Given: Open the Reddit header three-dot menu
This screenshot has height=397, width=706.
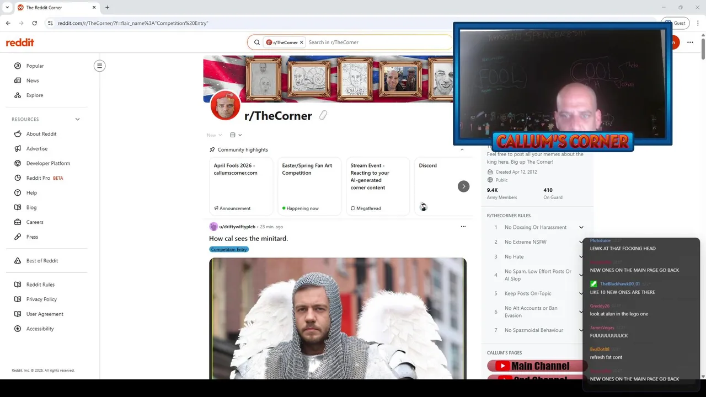Looking at the screenshot, I should tap(690, 42).
